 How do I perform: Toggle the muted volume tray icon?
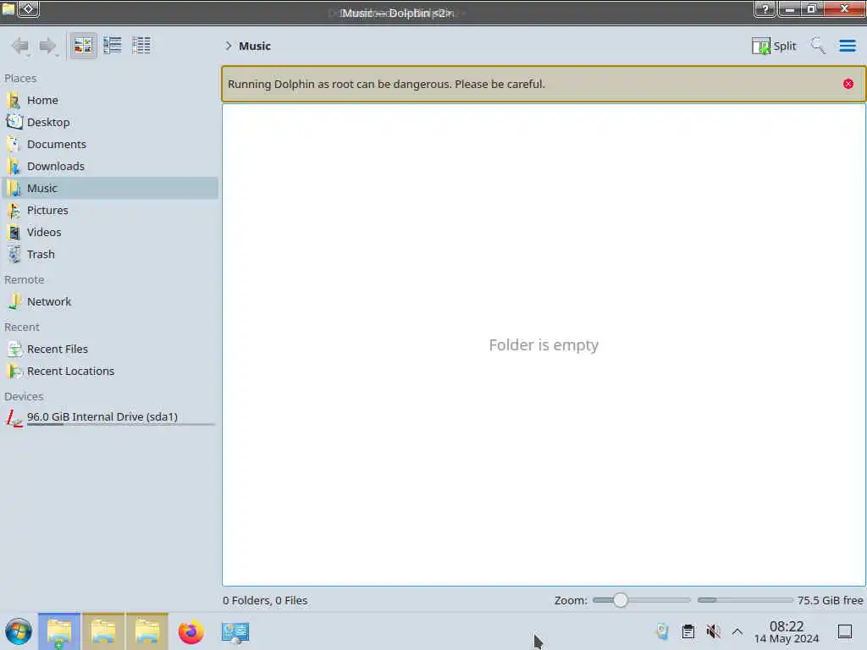pyautogui.click(x=713, y=631)
